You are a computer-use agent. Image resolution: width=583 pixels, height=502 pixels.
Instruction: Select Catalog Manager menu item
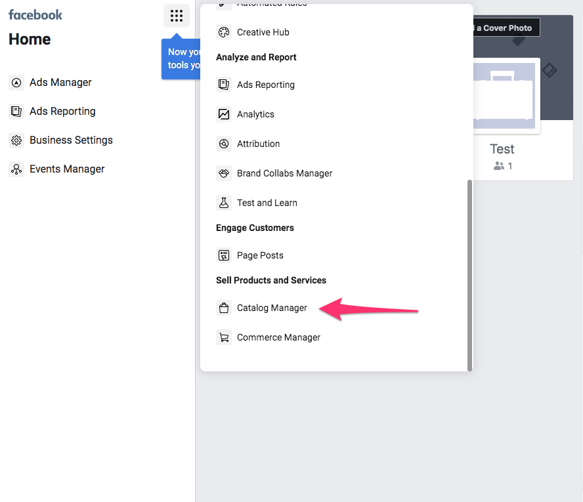(x=272, y=308)
